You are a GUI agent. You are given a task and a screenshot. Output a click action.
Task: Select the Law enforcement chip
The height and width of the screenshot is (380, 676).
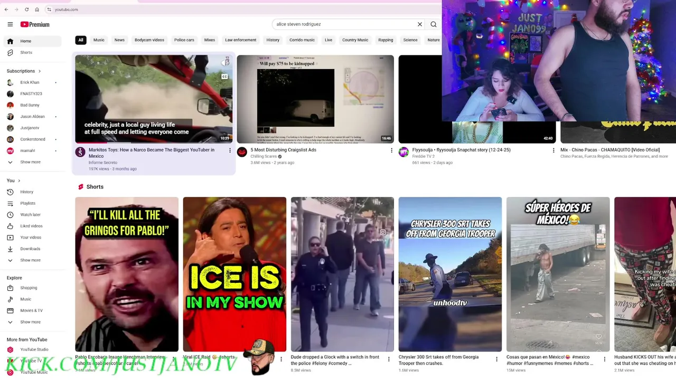click(241, 40)
